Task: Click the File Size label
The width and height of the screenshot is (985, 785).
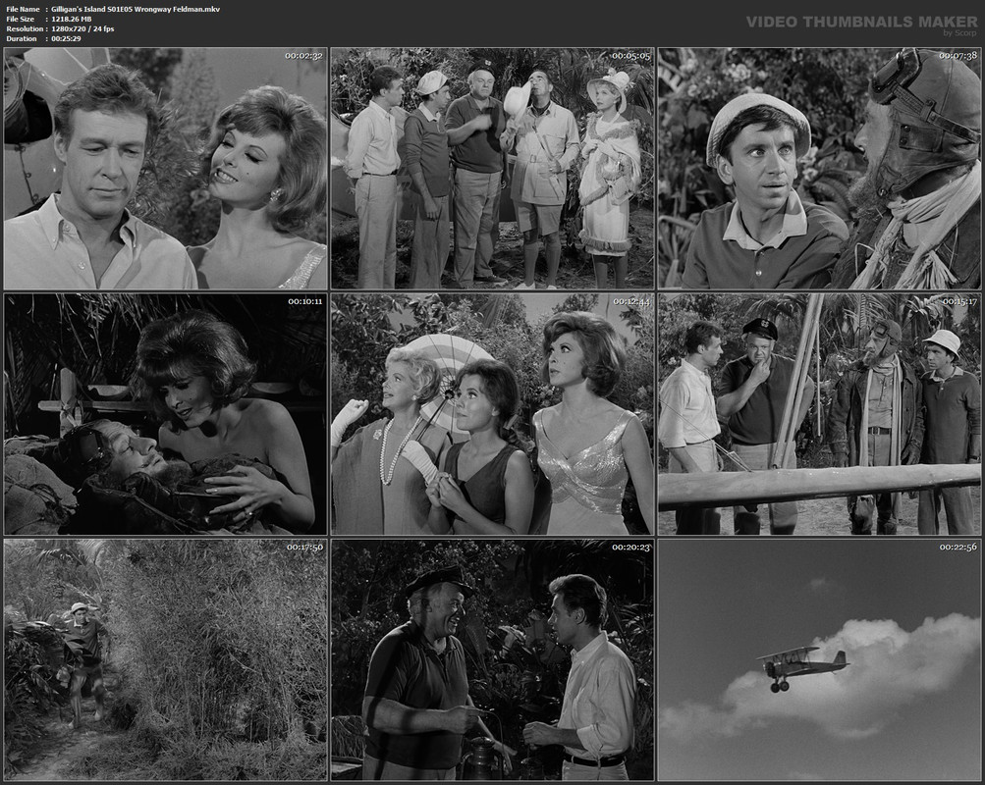Action: [x=20, y=19]
